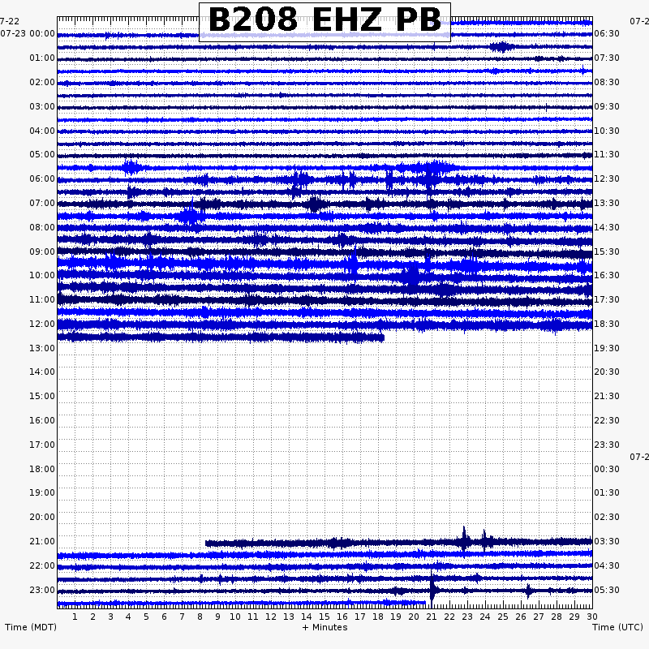Click the 18:30 UTC label

607,324
